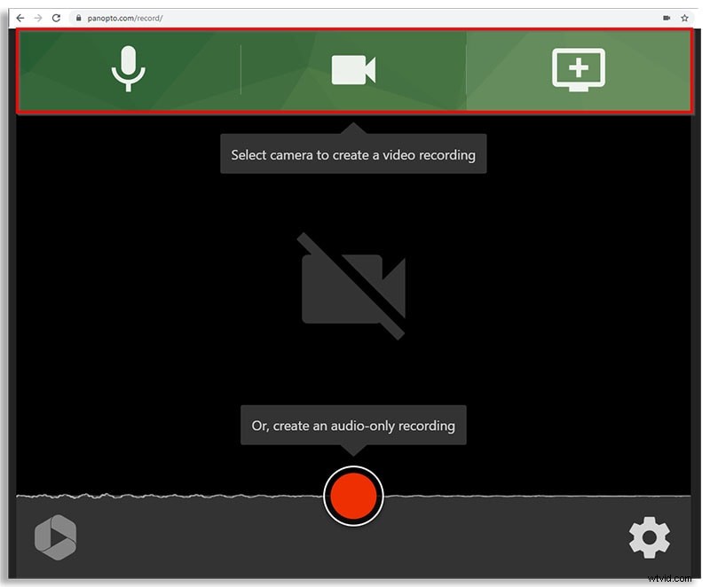Click the camera permission icon in the address bar

[x=667, y=17]
